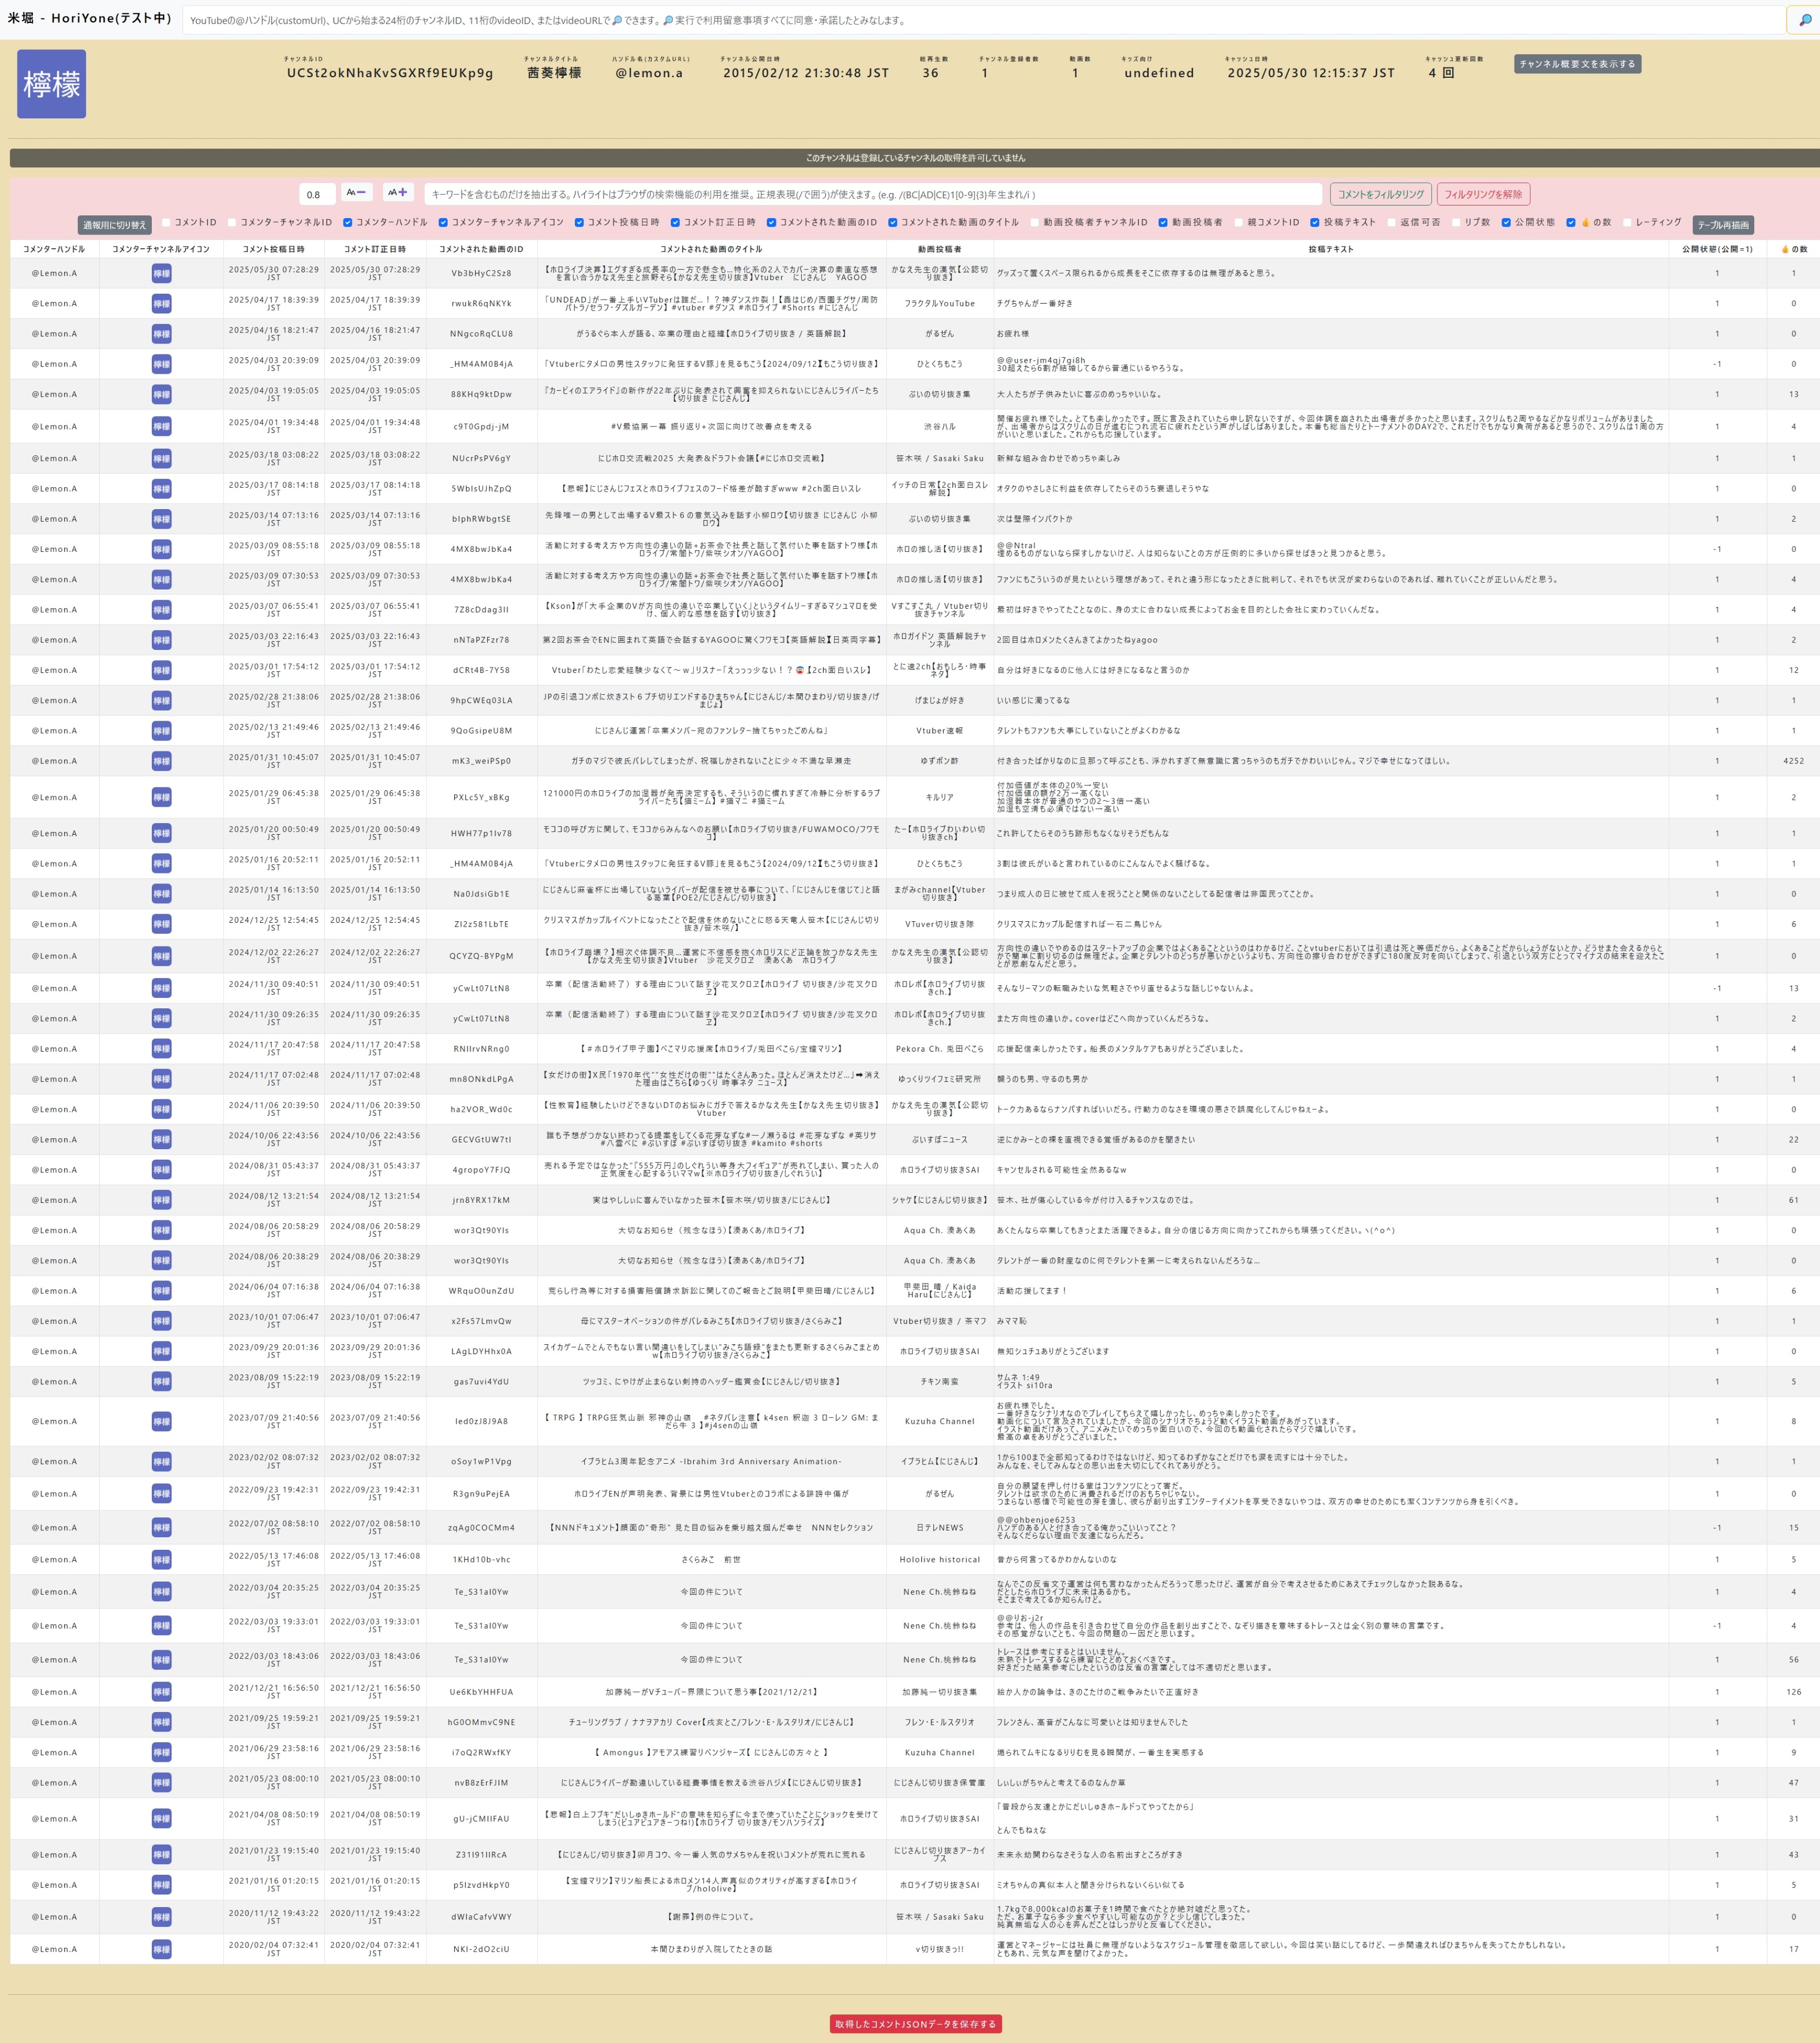Enable the 動画投稿者チャンネルID checkbox
The width and height of the screenshot is (1820, 2043).
[x=1035, y=222]
